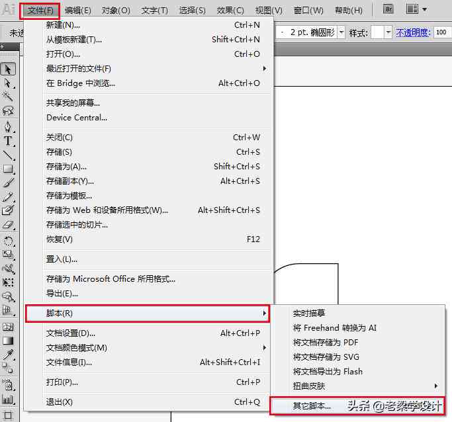This screenshot has height=422, width=452.
Task: Open the arrow beside Arrange Documents icon
Action: [x=424, y=9]
